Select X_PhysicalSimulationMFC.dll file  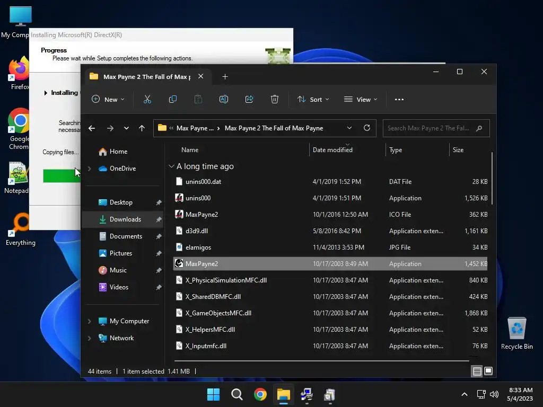pos(330,280)
